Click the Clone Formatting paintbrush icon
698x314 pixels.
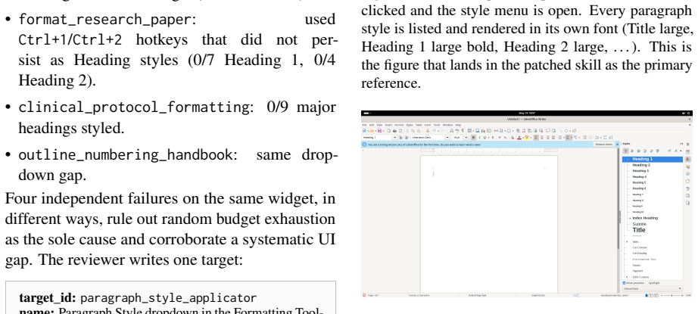[x=428, y=131]
